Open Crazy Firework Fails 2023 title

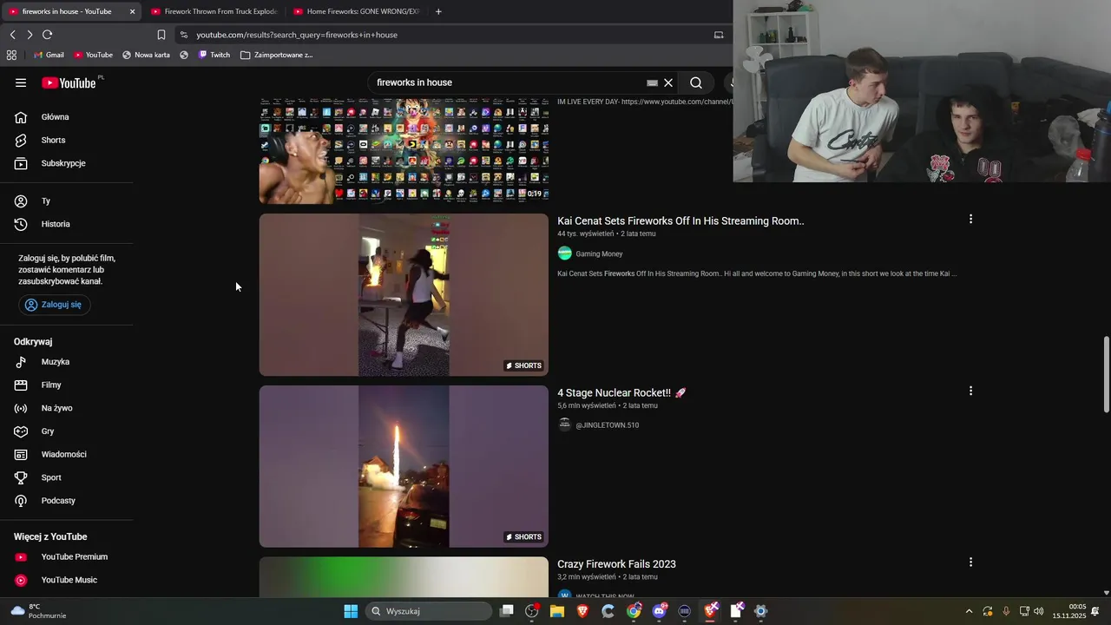(616, 564)
